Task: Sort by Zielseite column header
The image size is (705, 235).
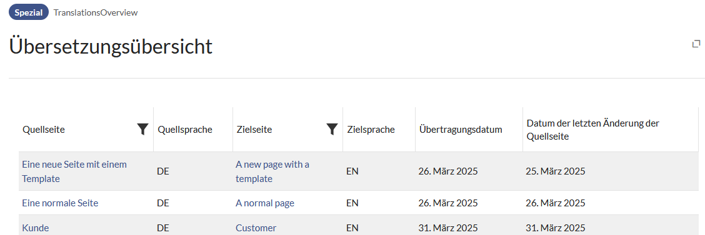Action: click(254, 130)
